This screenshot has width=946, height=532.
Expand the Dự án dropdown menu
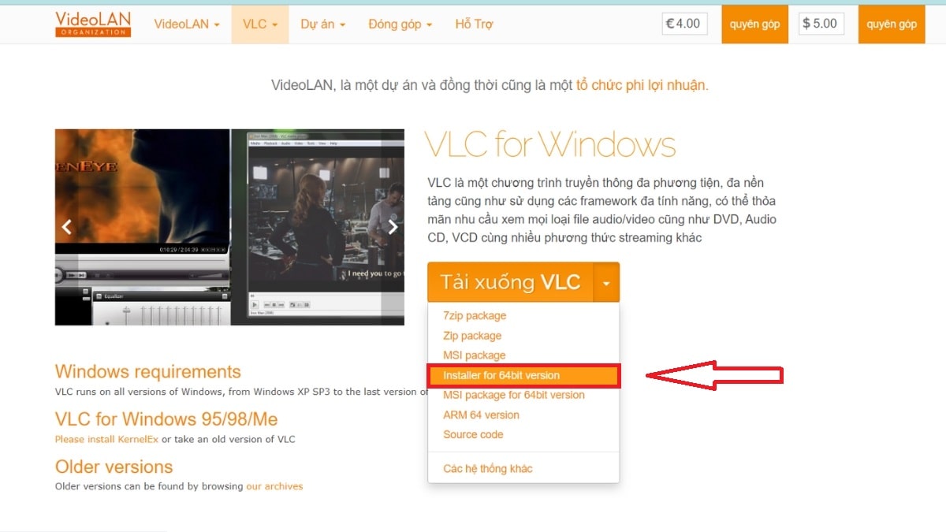tap(322, 24)
